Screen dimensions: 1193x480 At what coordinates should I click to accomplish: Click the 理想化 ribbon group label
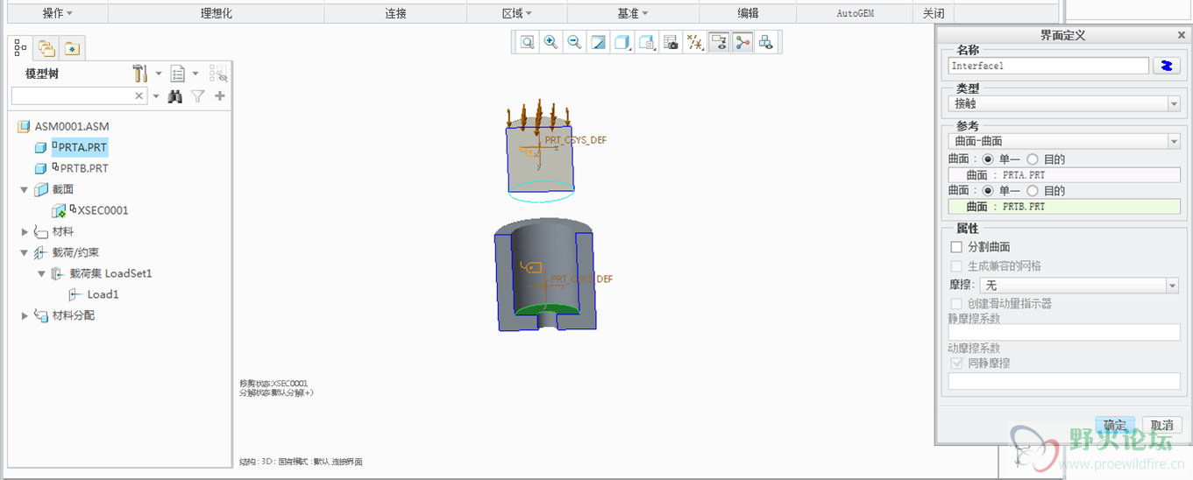click(x=217, y=13)
